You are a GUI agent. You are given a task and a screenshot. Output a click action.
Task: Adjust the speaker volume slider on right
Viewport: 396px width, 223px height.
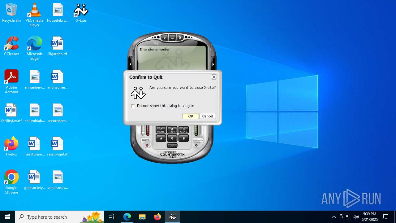pos(201,130)
